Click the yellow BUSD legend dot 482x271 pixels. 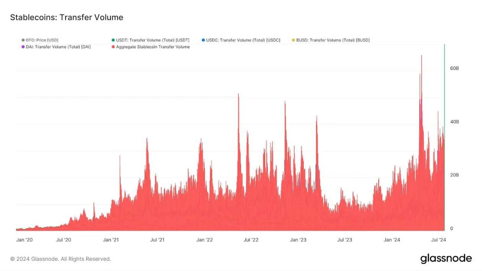click(x=293, y=40)
